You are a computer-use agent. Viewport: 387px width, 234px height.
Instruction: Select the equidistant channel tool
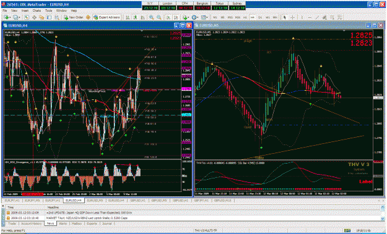324,17
